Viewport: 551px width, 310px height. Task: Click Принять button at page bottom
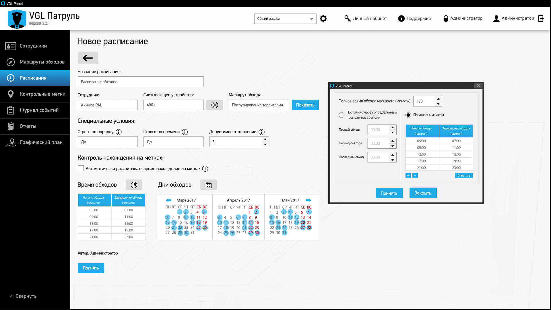pos(91,268)
